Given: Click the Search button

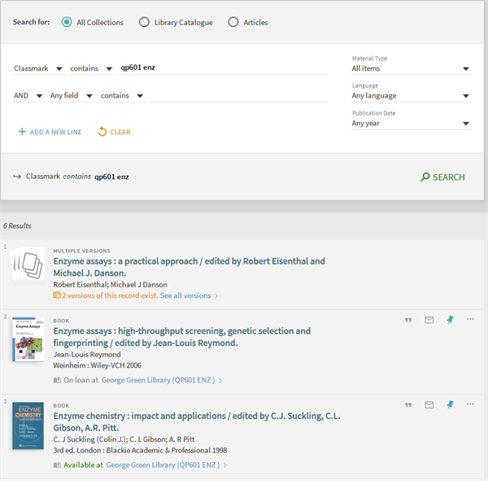Looking at the screenshot, I should 442,177.
